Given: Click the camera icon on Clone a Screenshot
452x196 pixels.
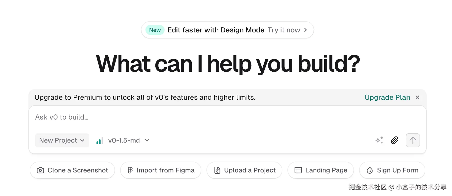Looking at the screenshot, I should [x=40, y=170].
